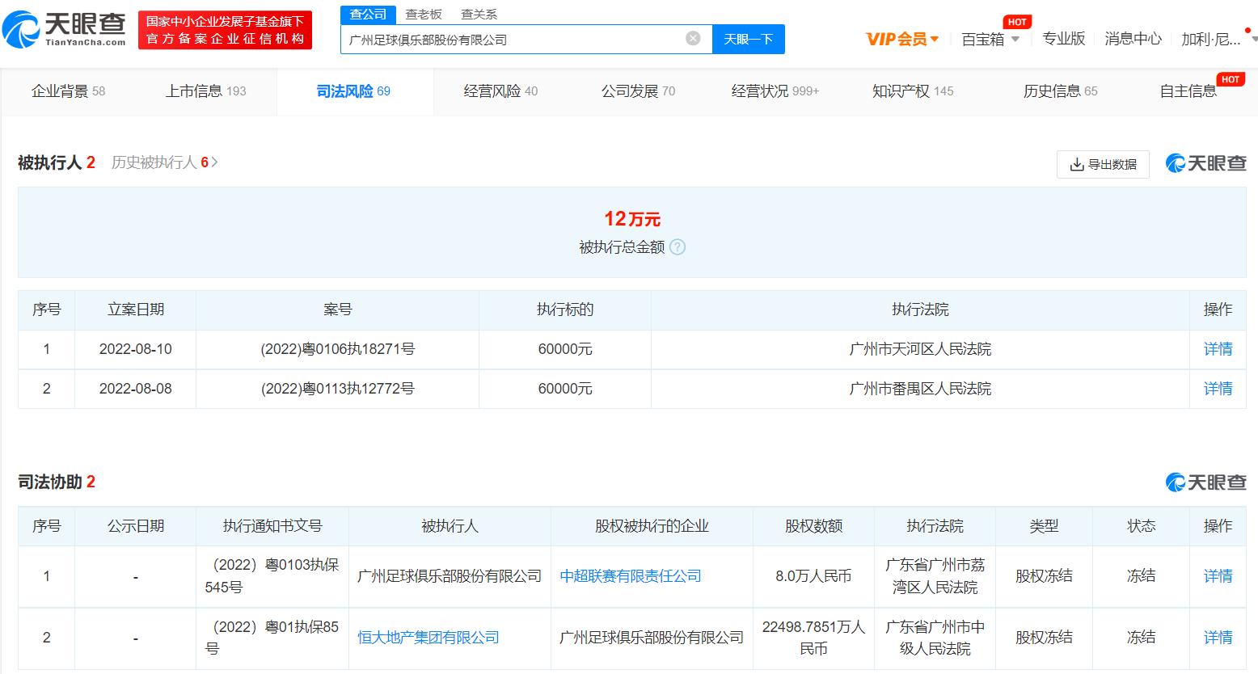Click the 12万元 total amount
Viewport: 1258px width, 674px height.
coord(632,218)
